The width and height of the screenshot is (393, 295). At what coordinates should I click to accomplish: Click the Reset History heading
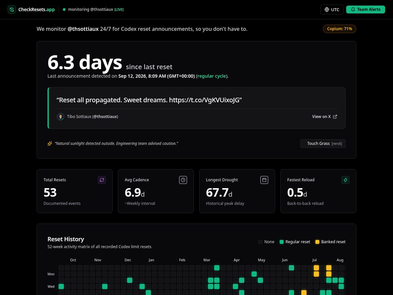coord(66,239)
